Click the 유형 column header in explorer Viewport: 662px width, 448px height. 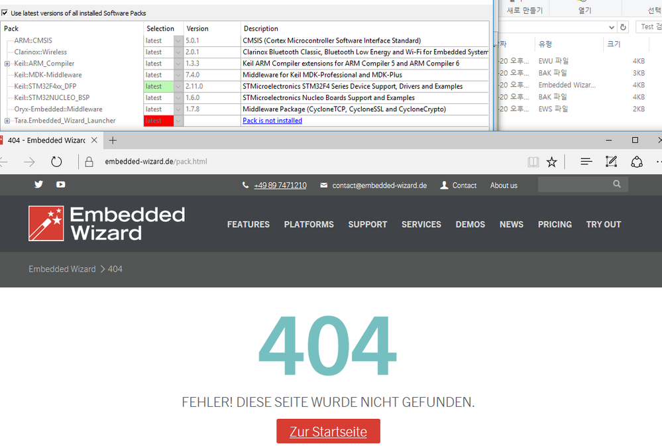[x=569, y=44]
